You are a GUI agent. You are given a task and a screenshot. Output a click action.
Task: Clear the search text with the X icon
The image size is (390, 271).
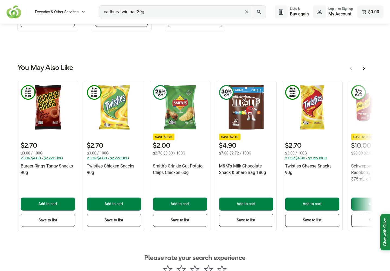pyautogui.click(x=246, y=12)
